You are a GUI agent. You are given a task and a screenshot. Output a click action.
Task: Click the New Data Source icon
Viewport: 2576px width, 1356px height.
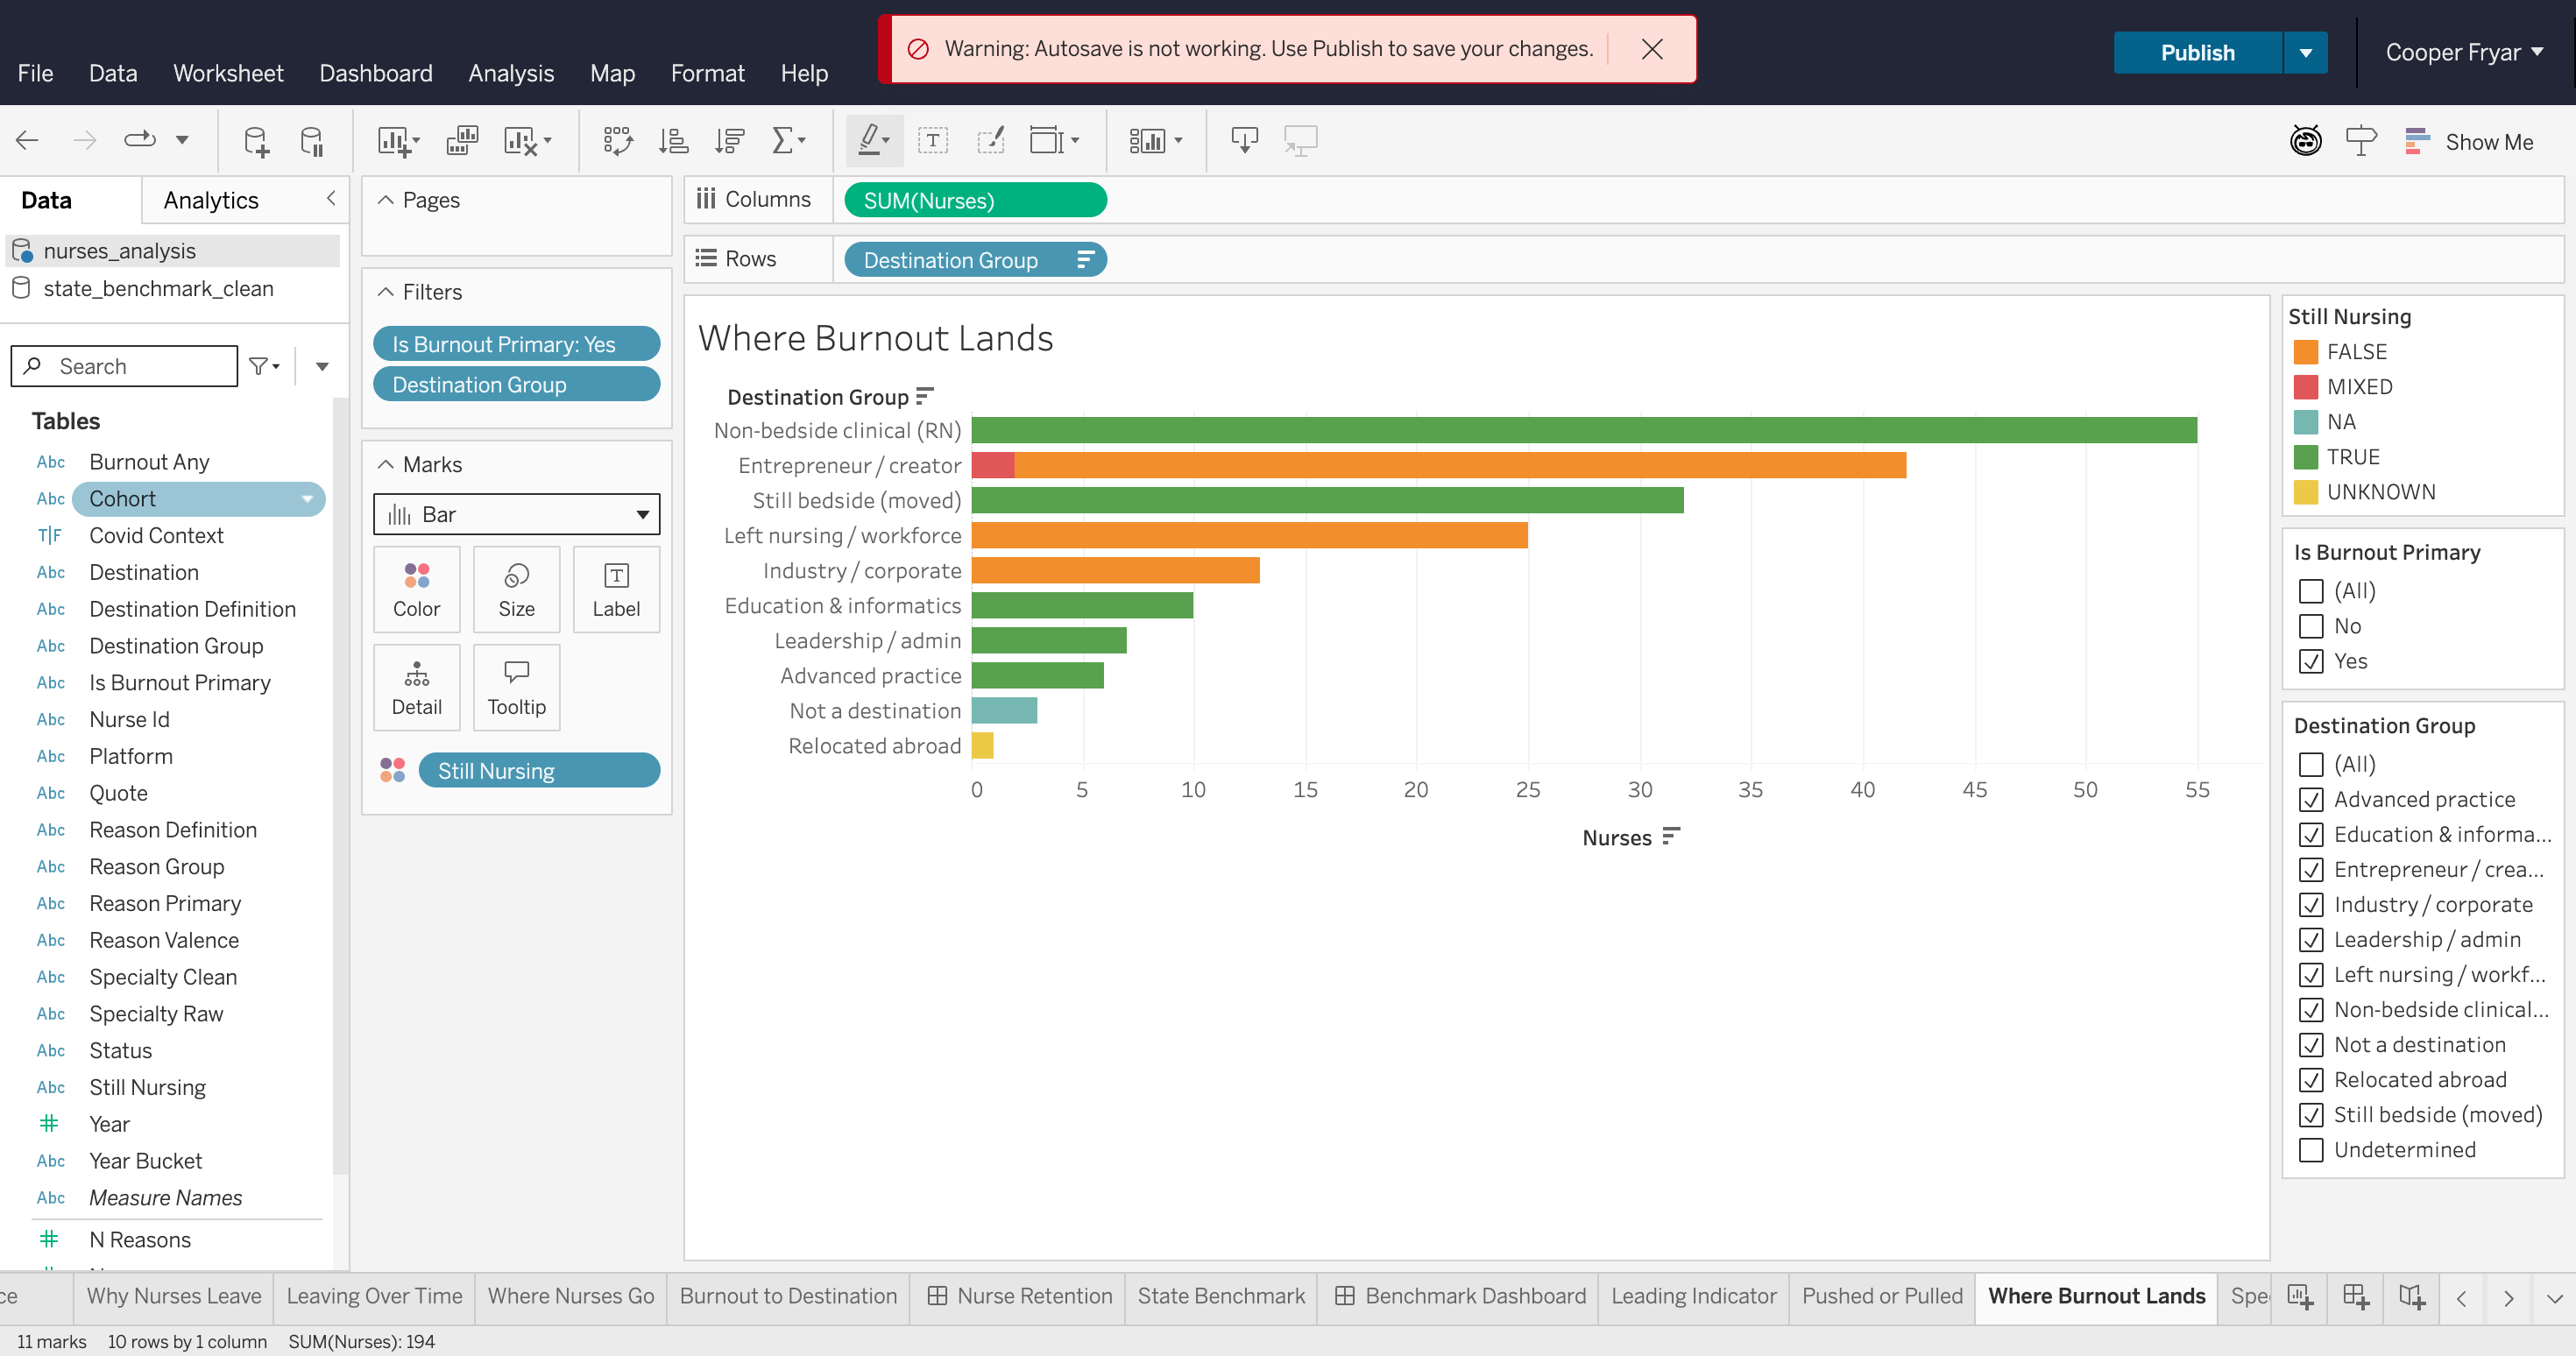coord(256,141)
